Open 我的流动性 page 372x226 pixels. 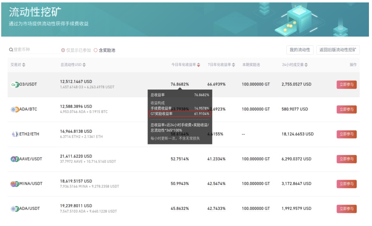click(300, 50)
